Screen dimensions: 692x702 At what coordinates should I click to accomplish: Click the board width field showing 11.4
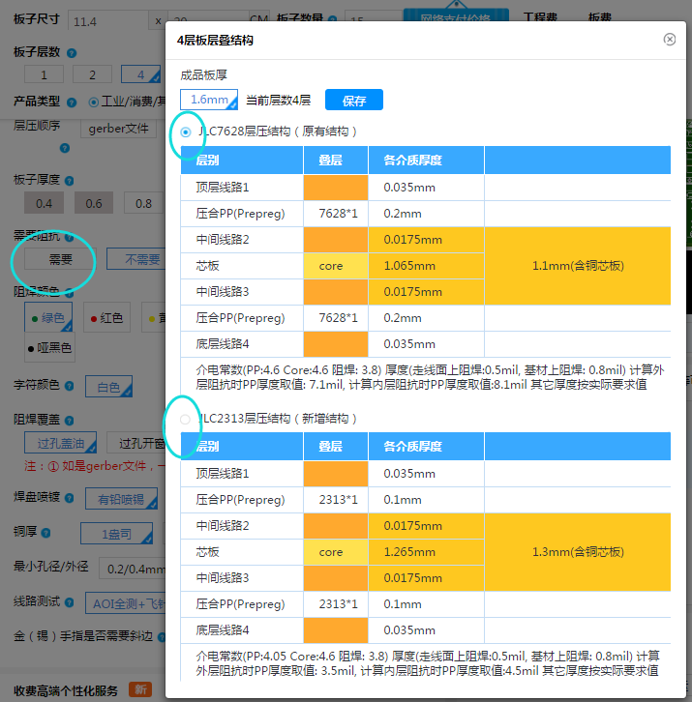106,21
